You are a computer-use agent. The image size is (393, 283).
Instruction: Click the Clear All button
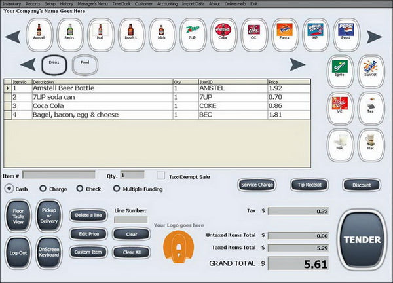pos(132,252)
